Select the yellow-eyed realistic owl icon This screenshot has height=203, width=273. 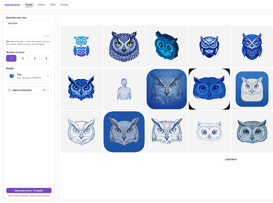point(124,46)
